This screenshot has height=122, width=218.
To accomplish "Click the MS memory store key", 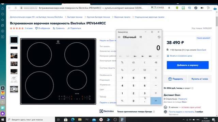I will point(150,56).
